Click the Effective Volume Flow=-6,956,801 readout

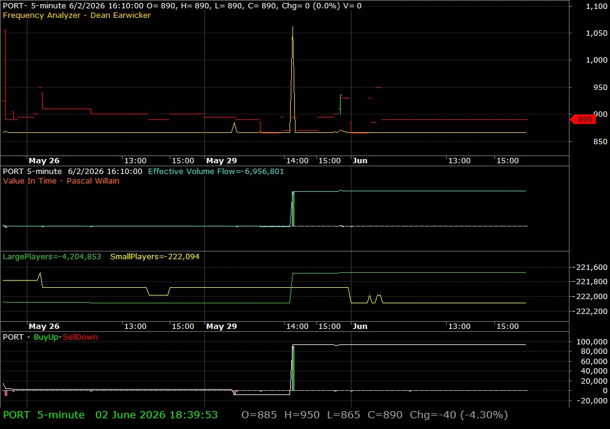(x=216, y=171)
